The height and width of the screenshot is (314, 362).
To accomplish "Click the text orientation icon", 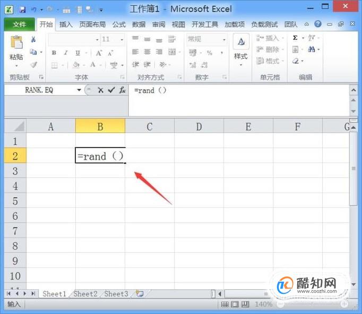I will [x=163, y=64].
